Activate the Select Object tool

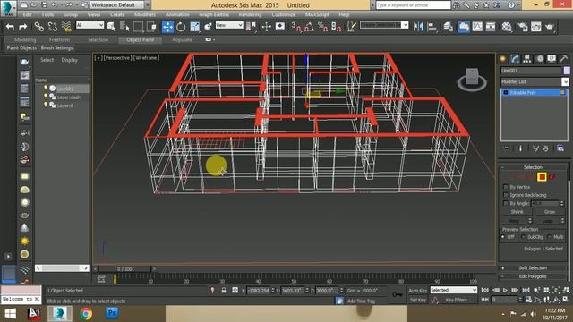111,27
